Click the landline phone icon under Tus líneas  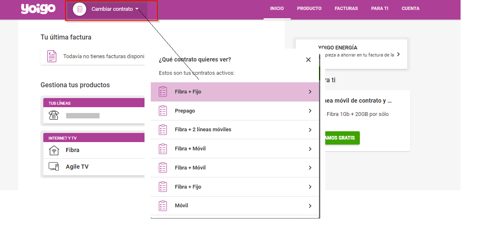(x=53, y=115)
